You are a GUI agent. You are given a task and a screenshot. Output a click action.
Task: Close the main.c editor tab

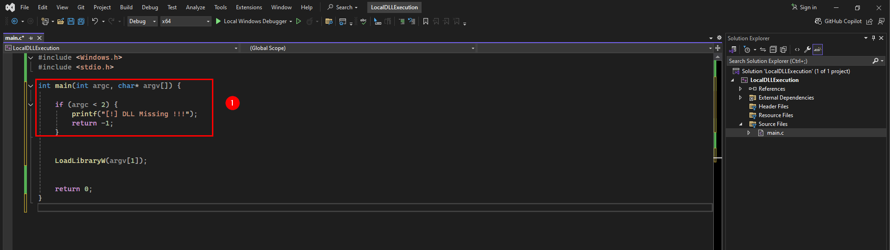coord(39,38)
